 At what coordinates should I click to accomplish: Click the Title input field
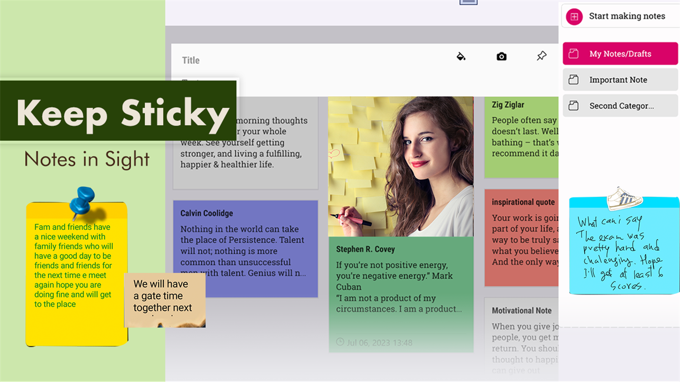pyautogui.click(x=191, y=60)
